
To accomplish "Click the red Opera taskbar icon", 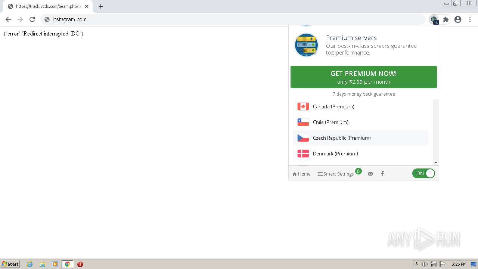I will click(x=80, y=264).
